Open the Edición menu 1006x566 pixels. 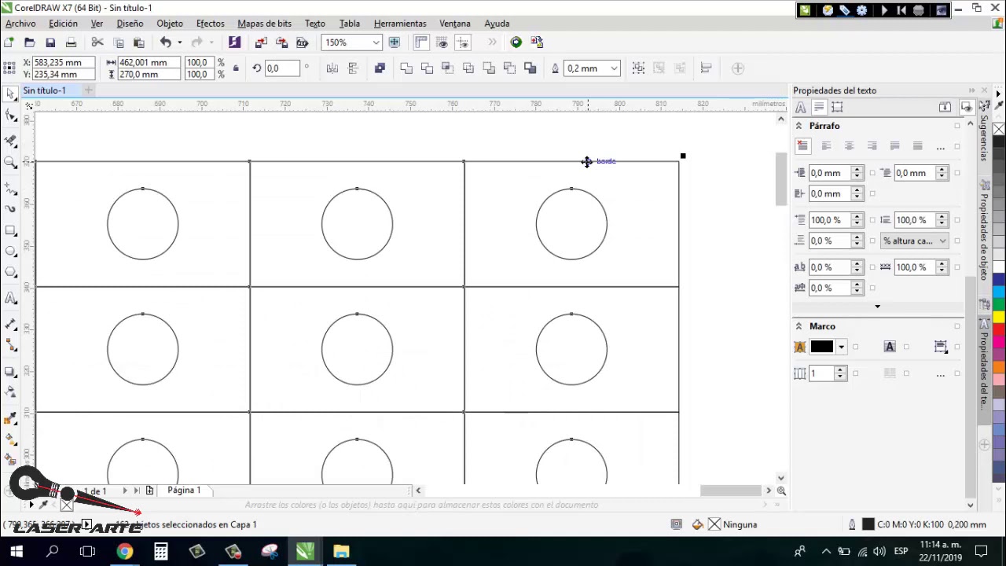pyautogui.click(x=63, y=24)
